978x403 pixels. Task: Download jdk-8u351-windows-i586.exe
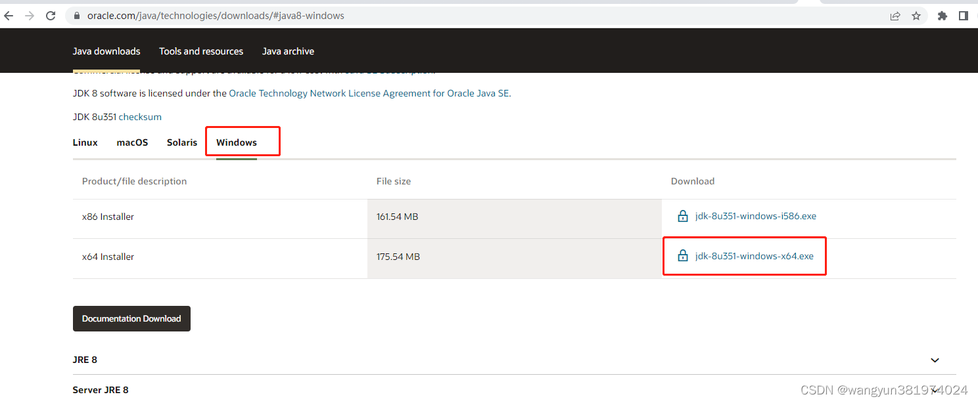756,216
